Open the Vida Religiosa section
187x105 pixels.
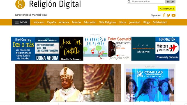(107, 22)
